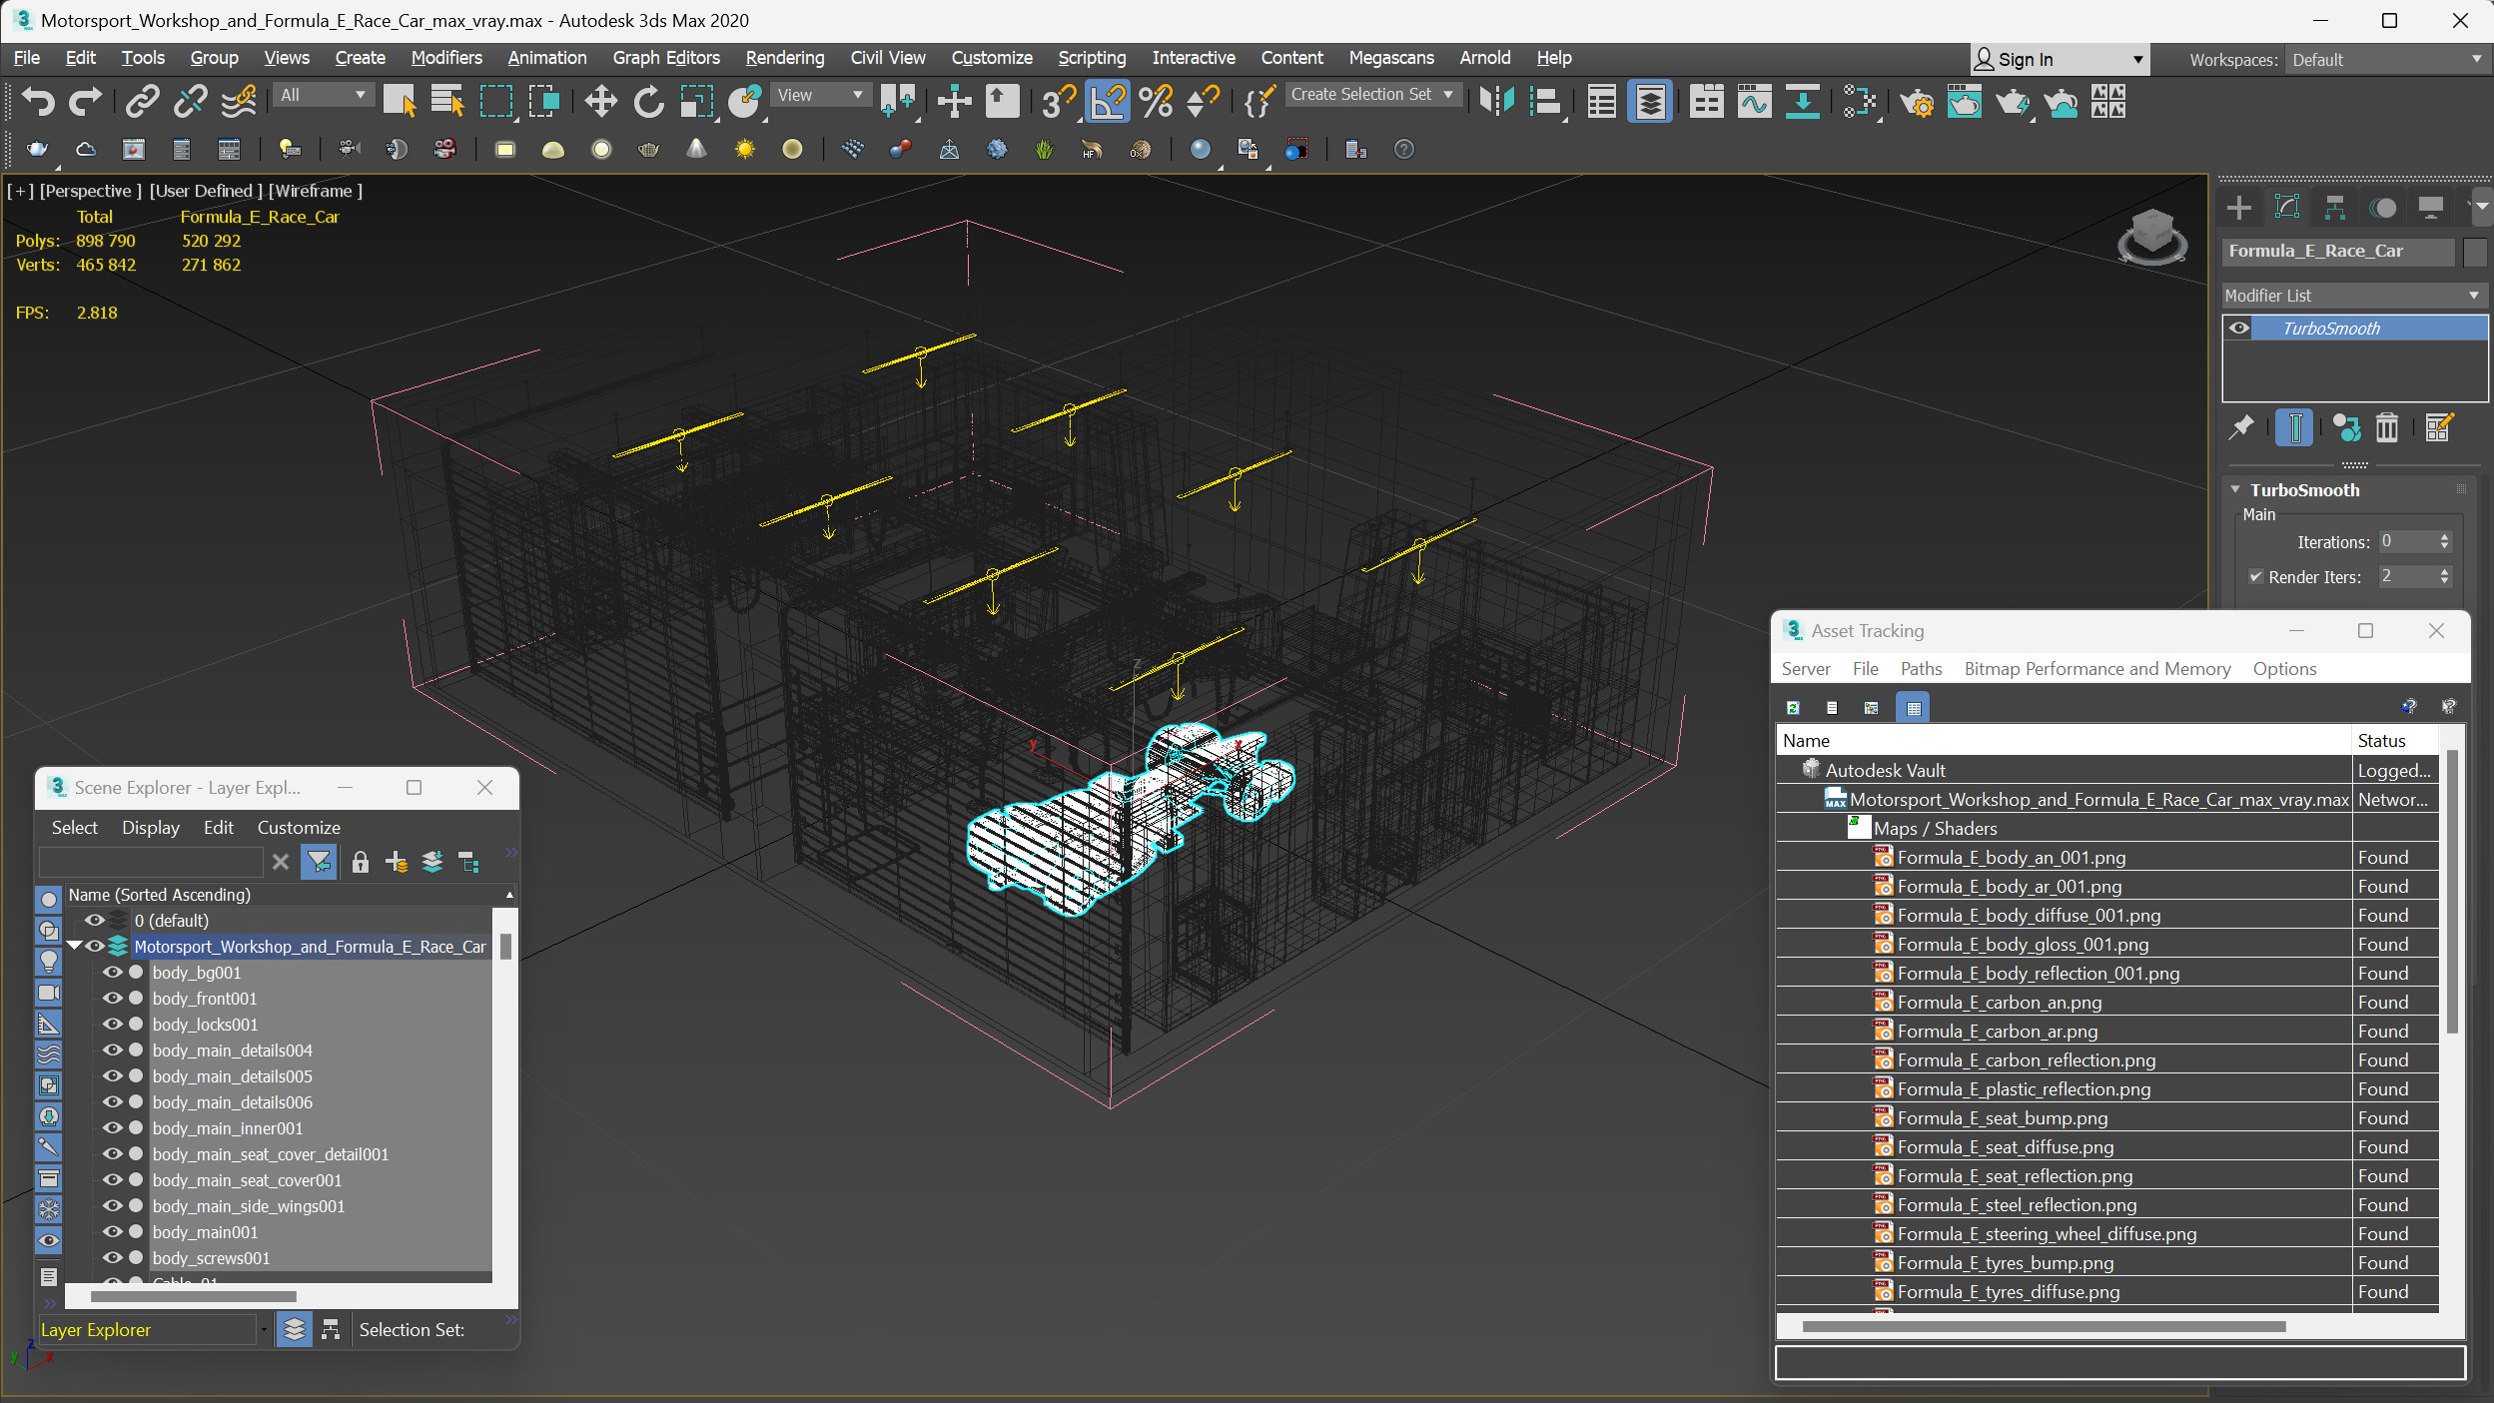The image size is (2494, 1403).
Task: Click Refresh icon in Asset Tracking
Action: (x=1793, y=707)
